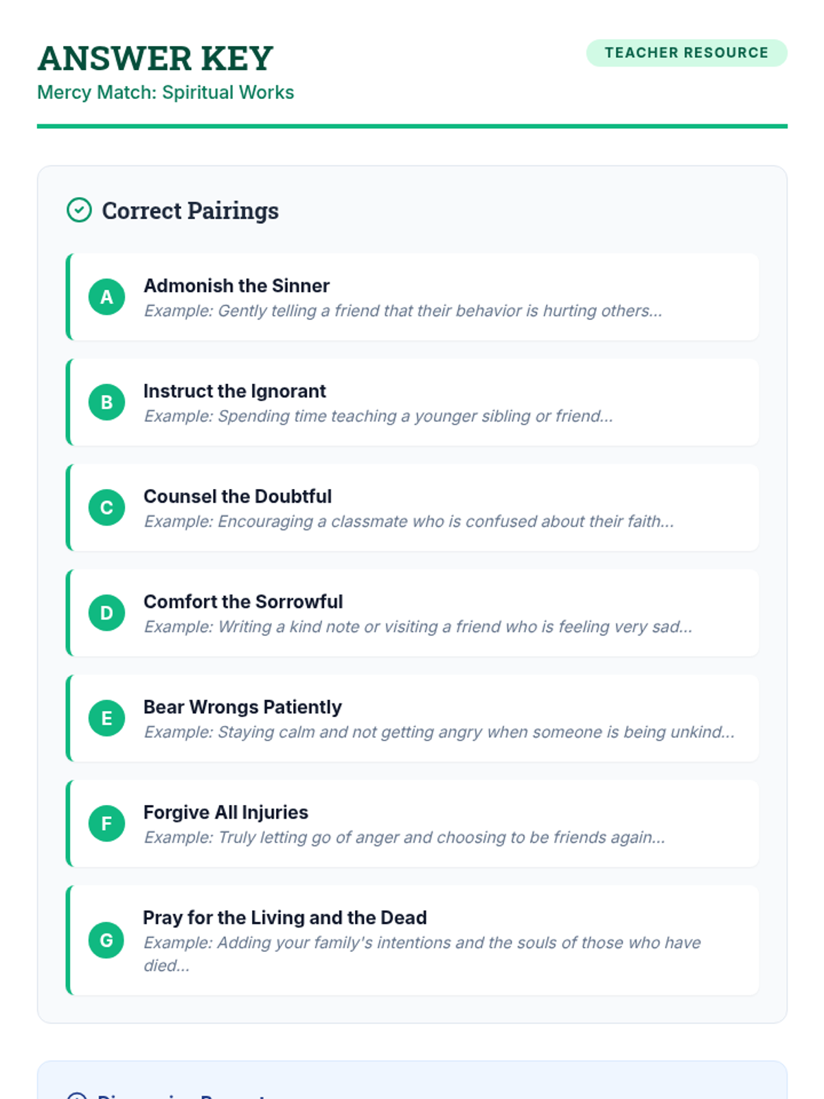
Task: Click the partially visible icon in bottom section
Action: click(77, 1096)
